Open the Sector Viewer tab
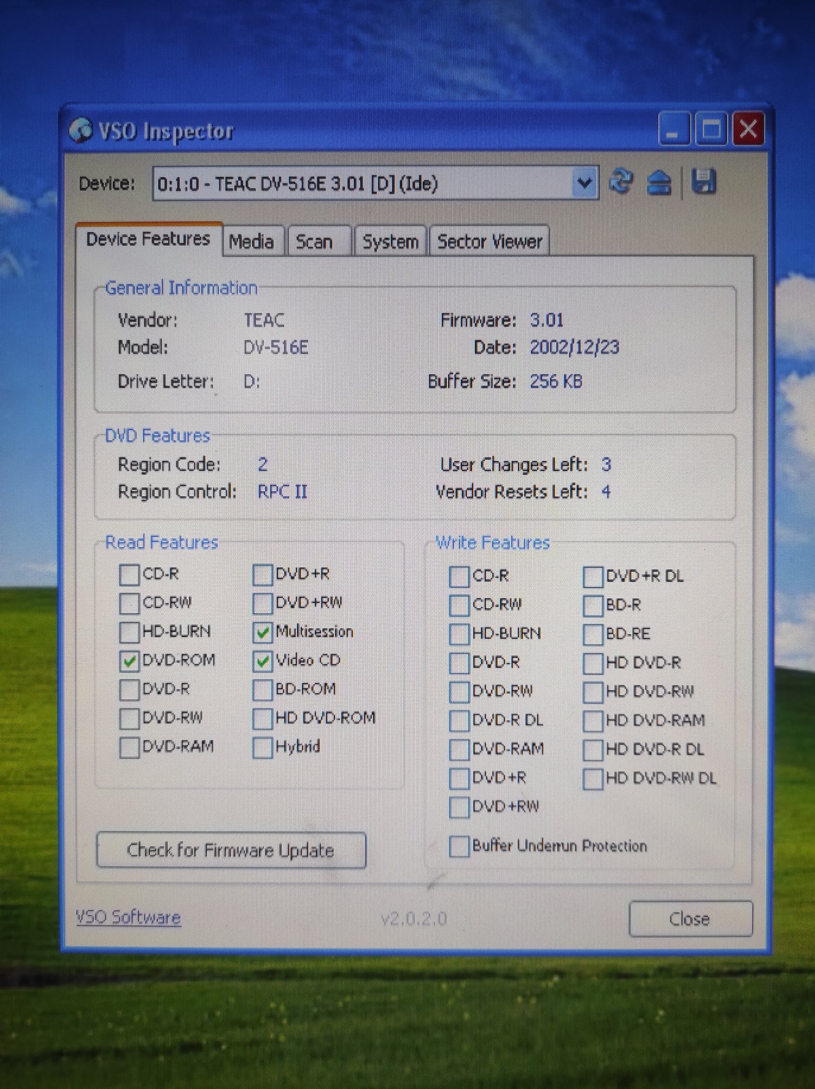The width and height of the screenshot is (815, 1089). (x=490, y=242)
